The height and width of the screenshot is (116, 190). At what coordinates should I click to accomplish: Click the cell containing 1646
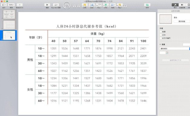pos(143,101)
